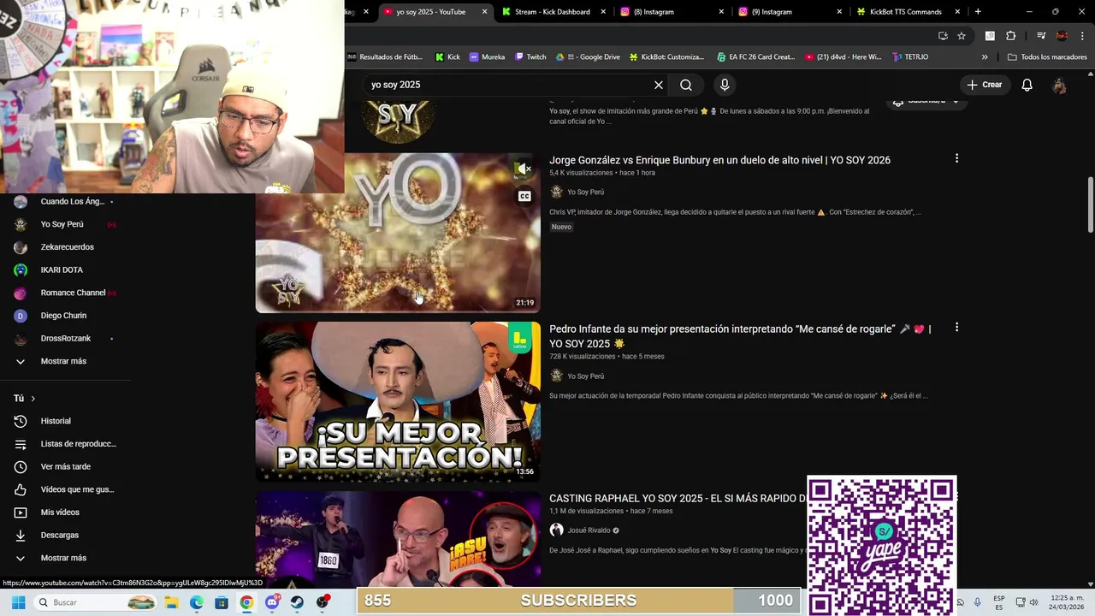Open the Josué Rivaldo channel name link
1095x616 pixels.
pos(589,530)
